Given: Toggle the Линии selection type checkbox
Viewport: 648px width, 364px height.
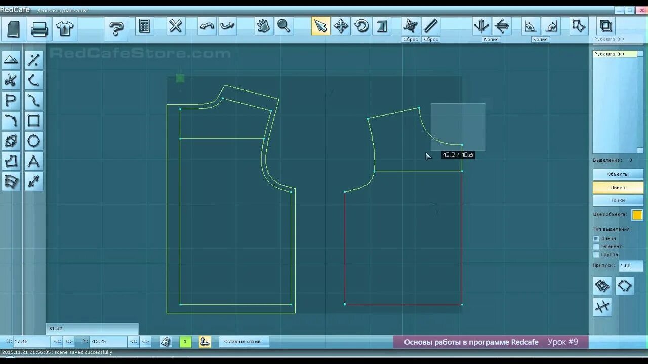Looking at the screenshot, I should point(596,239).
